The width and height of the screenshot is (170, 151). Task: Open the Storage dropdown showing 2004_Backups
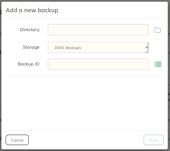tap(98, 47)
